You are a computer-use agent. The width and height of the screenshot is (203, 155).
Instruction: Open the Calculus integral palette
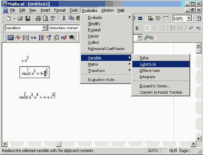pos(41,38)
